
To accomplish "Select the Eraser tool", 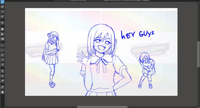I will point(2,7).
